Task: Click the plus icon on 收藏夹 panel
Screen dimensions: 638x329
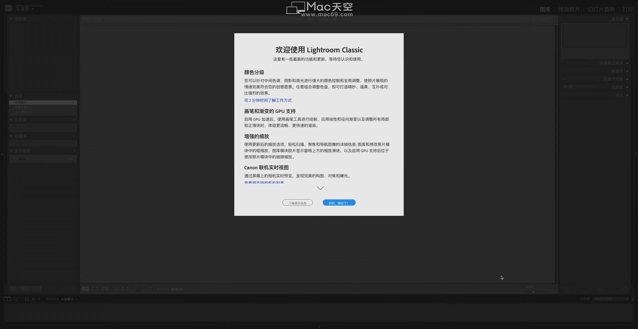Action: [x=74, y=136]
